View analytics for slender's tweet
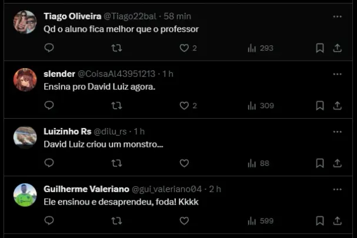The image size is (357, 238). [x=261, y=105]
